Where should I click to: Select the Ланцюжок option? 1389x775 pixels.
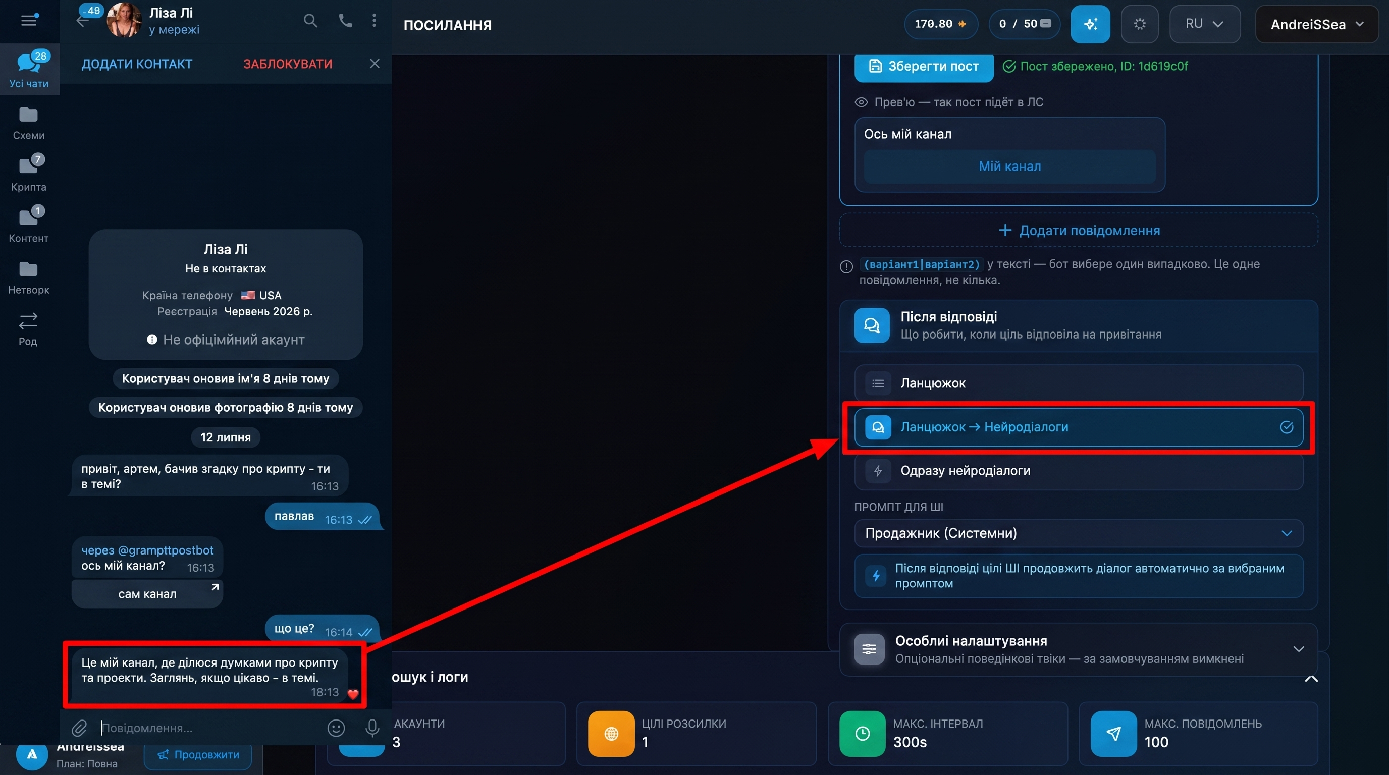click(1079, 383)
